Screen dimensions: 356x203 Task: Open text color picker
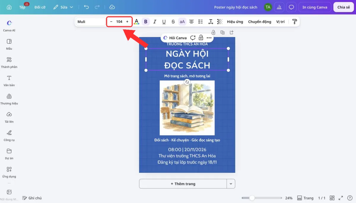(136, 22)
